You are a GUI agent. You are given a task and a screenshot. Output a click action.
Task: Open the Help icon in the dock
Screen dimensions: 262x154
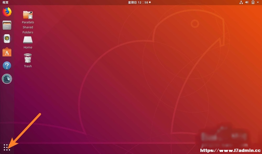(x=7, y=66)
